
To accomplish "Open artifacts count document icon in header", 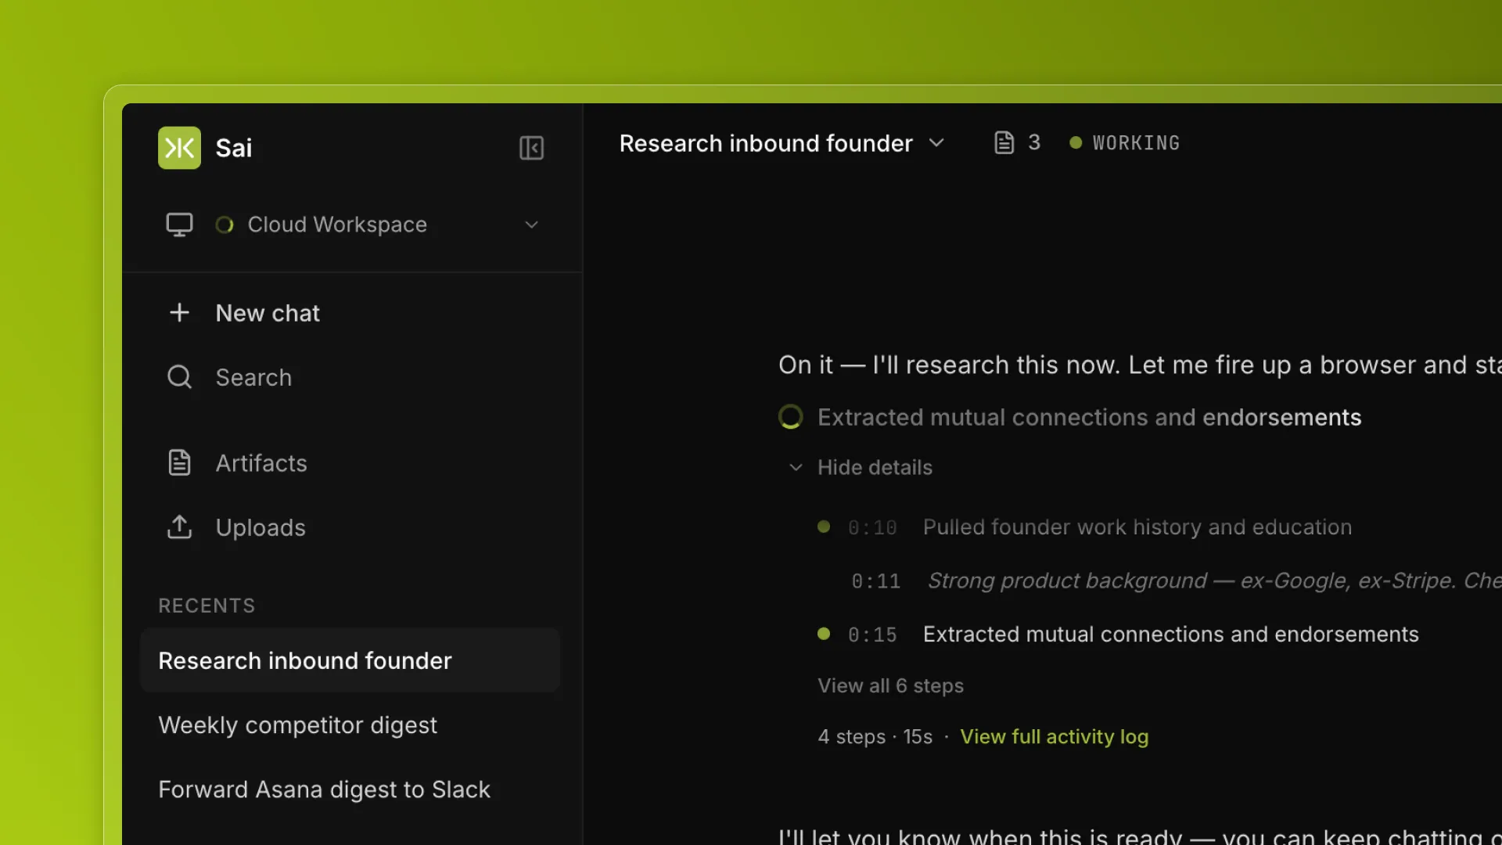I will point(1004,142).
